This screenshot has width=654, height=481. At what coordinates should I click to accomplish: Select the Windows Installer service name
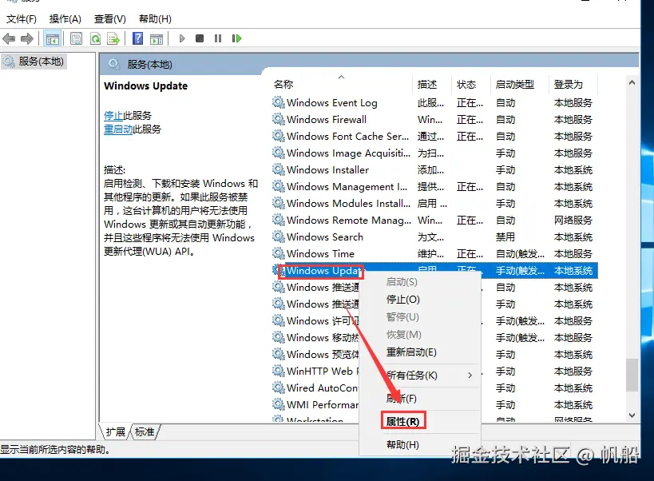click(328, 170)
